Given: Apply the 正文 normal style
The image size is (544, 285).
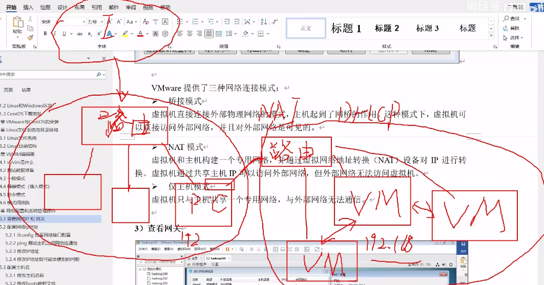Looking at the screenshot, I should pos(306,28).
